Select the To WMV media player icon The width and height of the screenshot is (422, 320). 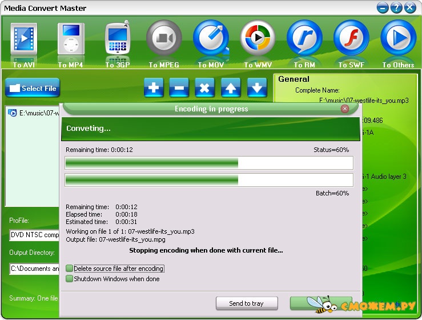[258, 38]
